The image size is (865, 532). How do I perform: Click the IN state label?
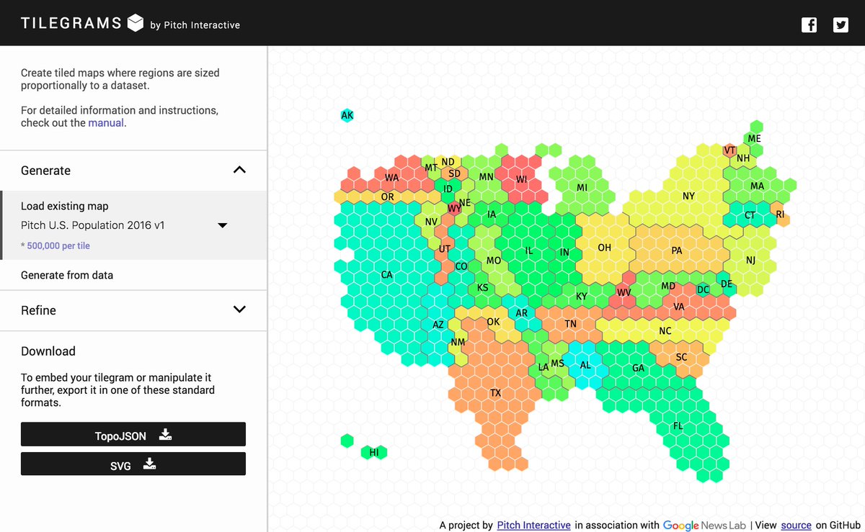point(564,253)
